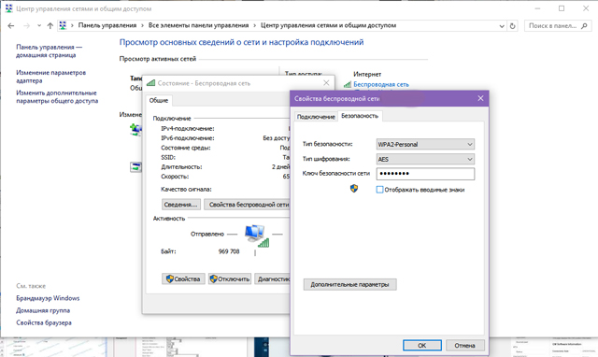Close the Состояние - Беспроводная сеть window
The height and width of the screenshot is (357, 598).
coord(326,83)
